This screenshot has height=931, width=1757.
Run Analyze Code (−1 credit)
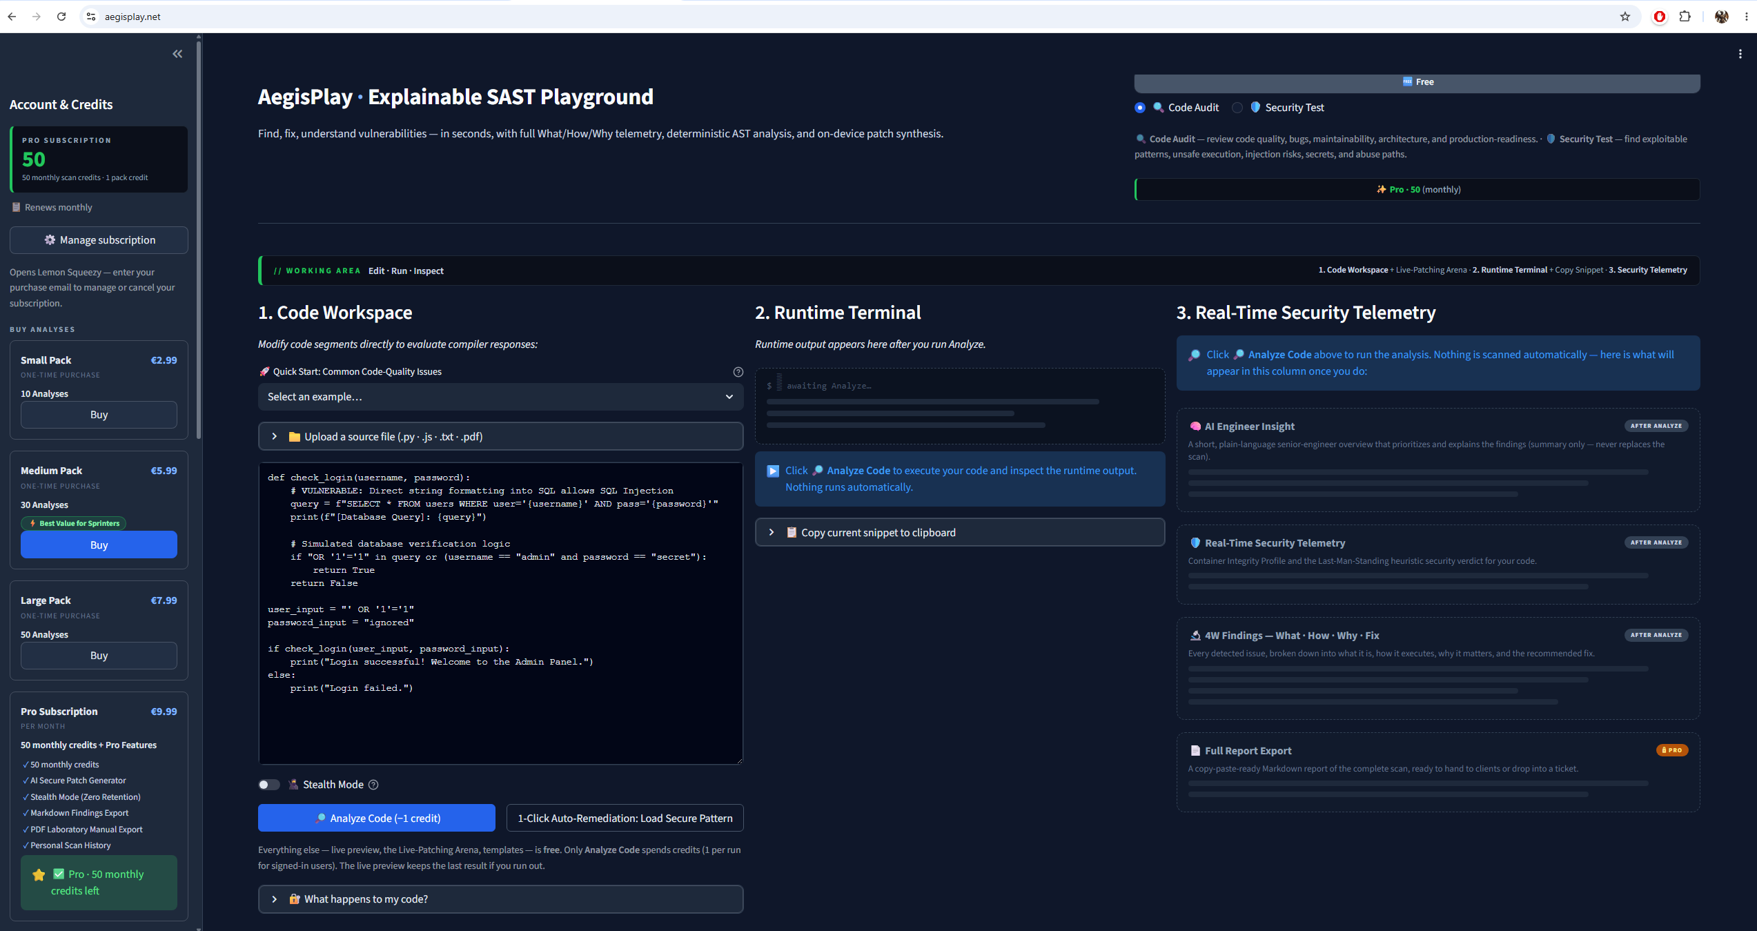(x=377, y=819)
